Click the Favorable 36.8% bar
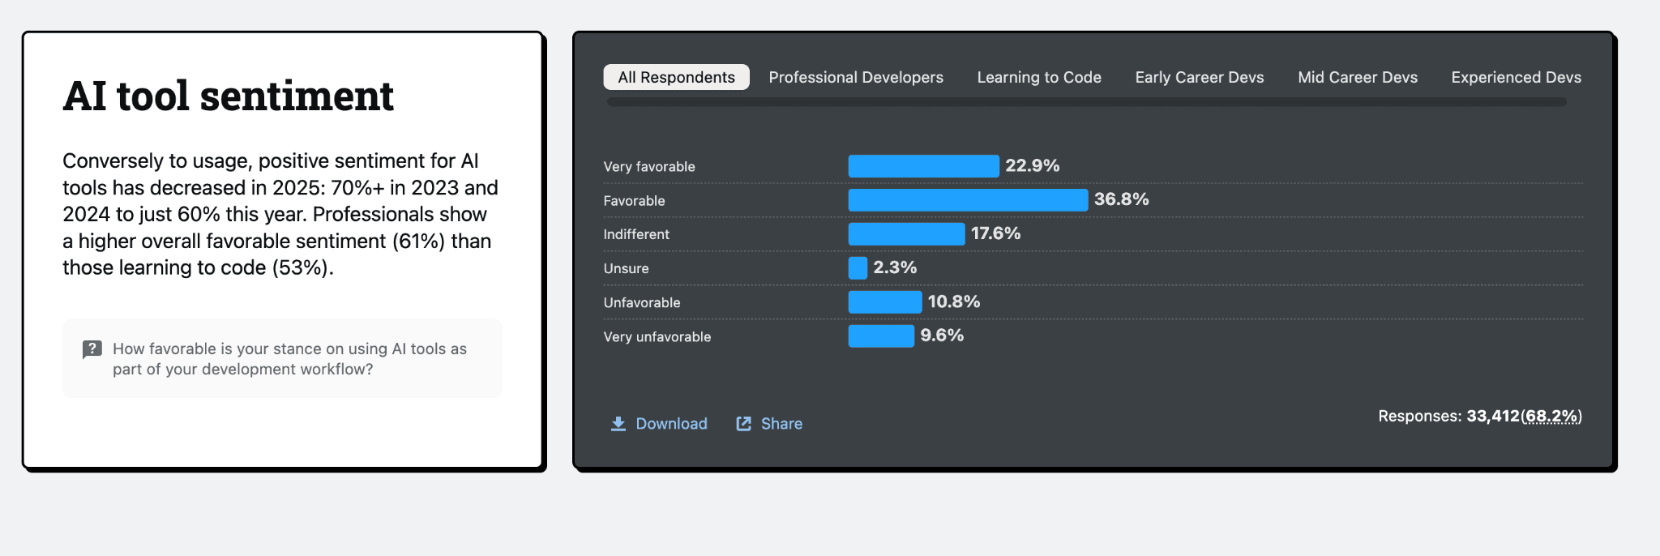This screenshot has width=1660, height=556. (968, 200)
